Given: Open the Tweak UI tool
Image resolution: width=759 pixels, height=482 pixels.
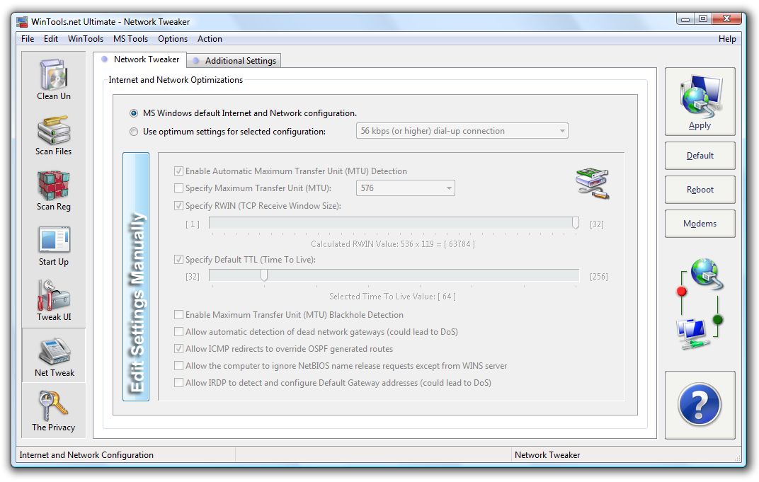Looking at the screenshot, I should coord(54,301).
